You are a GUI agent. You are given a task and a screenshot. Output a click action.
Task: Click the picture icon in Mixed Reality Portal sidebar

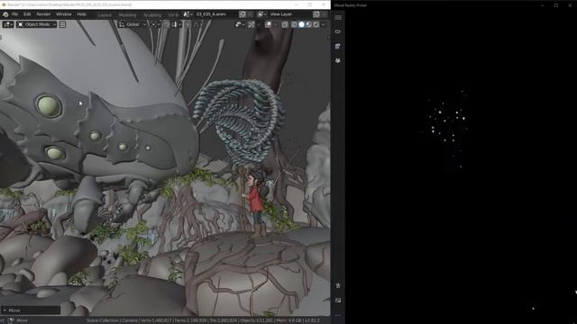point(338,301)
